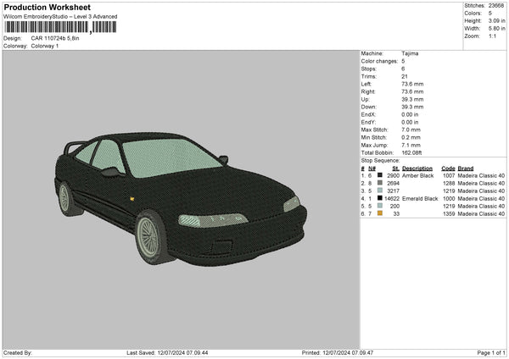The width and height of the screenshot is (509, 359).
Task: Click the St. column header
Action: [x=395, y=168]
